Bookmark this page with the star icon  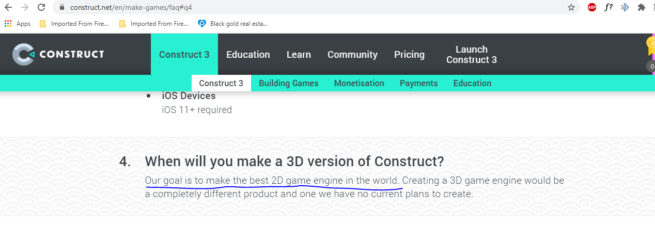pos(571,7)
